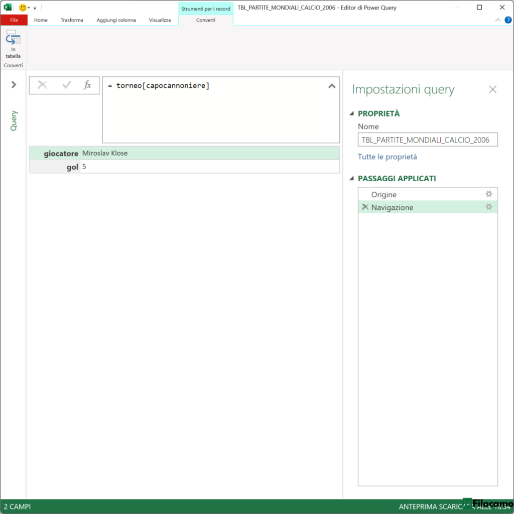Switch to the Home ribbon tab
The image size is (514, 514).
[41, 20]
